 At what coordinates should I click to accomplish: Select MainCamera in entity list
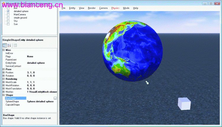20,14
